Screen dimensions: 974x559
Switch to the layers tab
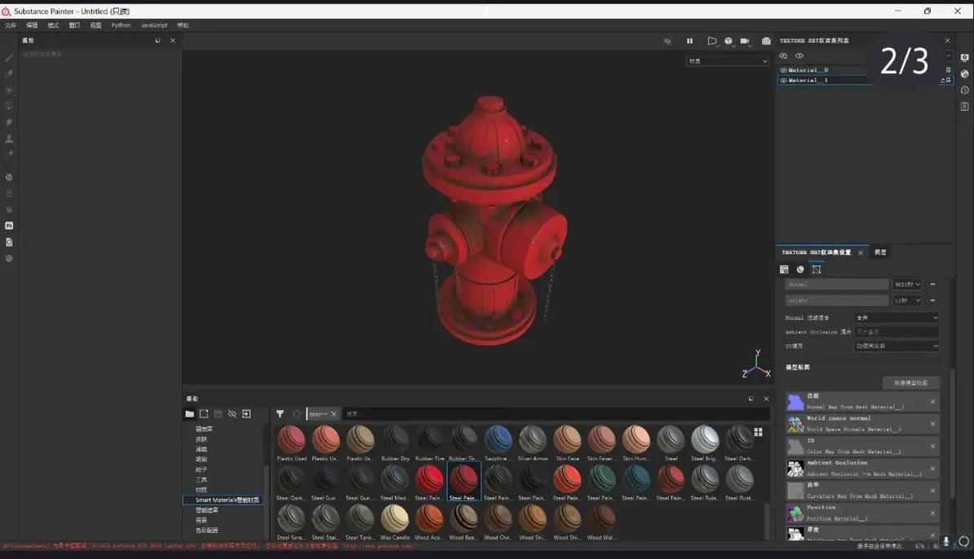click(880, 252)
